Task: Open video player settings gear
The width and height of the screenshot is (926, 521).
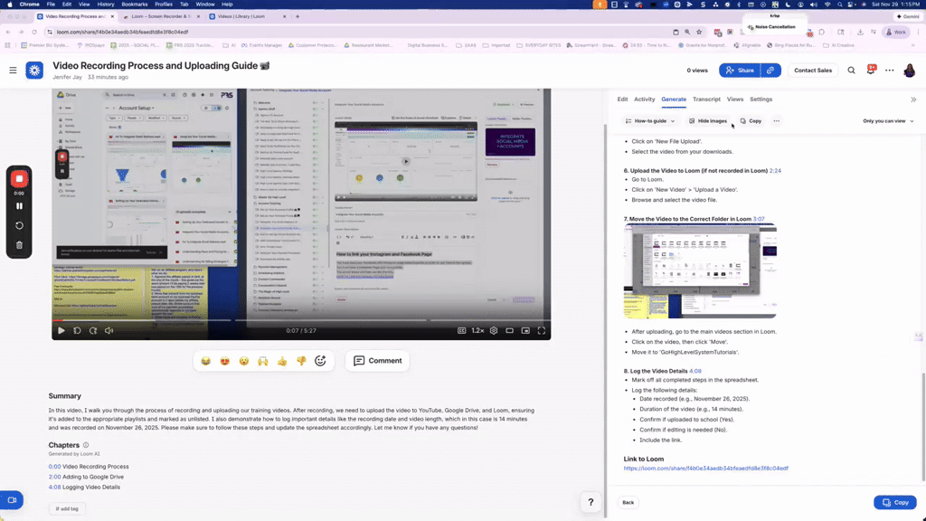Action: 494,331
